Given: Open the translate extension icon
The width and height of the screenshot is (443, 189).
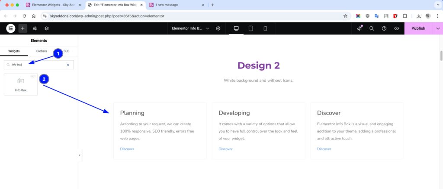Looking at the screenshot, I should [377, 16].
